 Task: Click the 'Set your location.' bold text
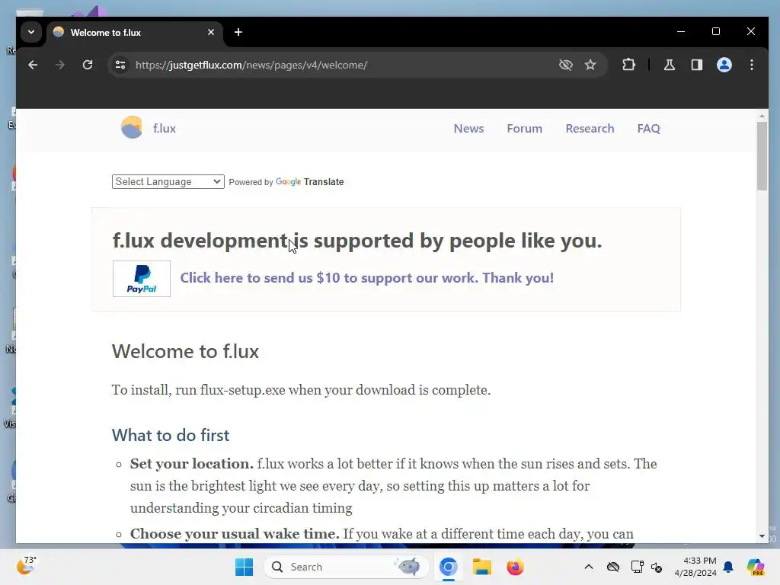pos(191,464)
